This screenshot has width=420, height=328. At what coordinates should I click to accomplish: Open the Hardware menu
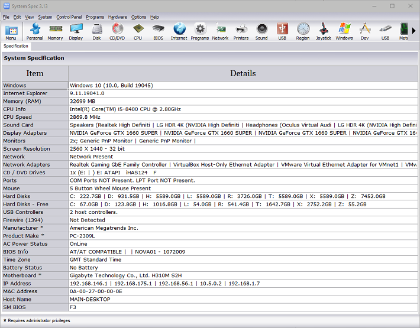[x=118, y=17]
